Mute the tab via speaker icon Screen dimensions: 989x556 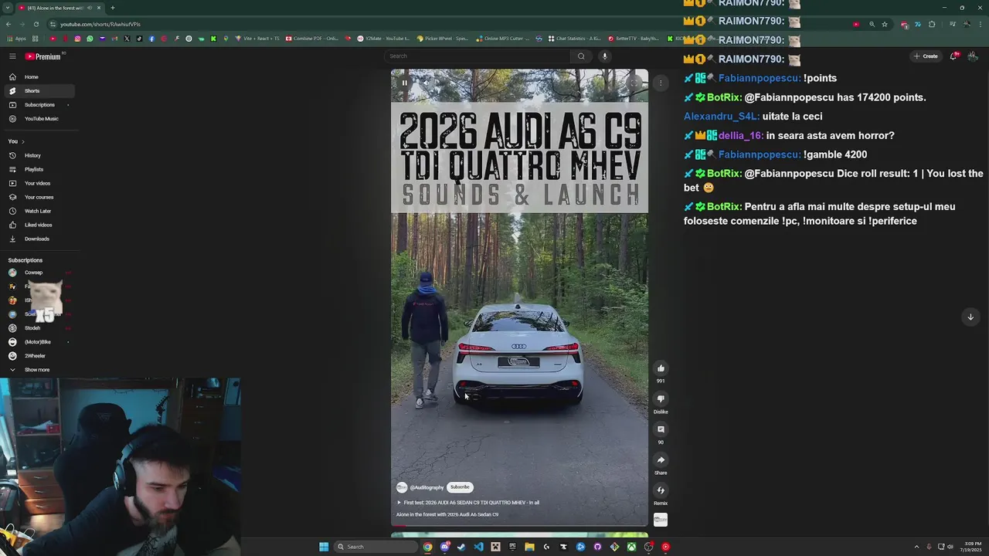(90, 8)
